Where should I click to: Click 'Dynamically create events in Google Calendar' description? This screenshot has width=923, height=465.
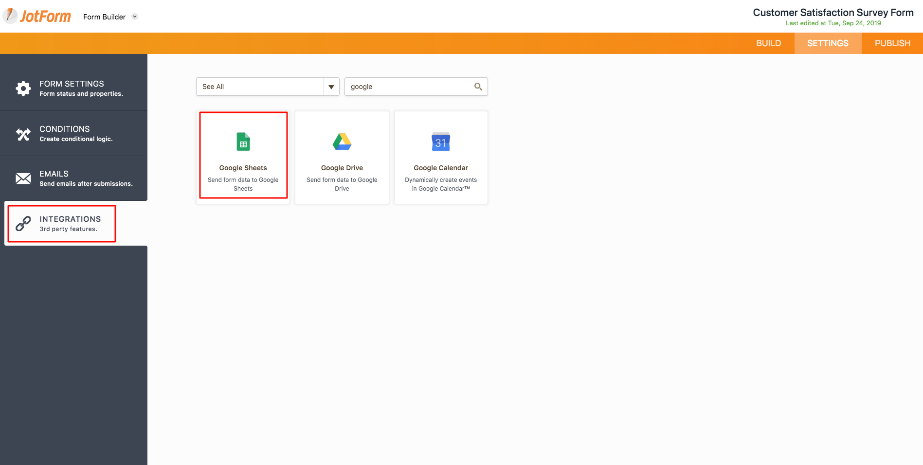point(441,184)
